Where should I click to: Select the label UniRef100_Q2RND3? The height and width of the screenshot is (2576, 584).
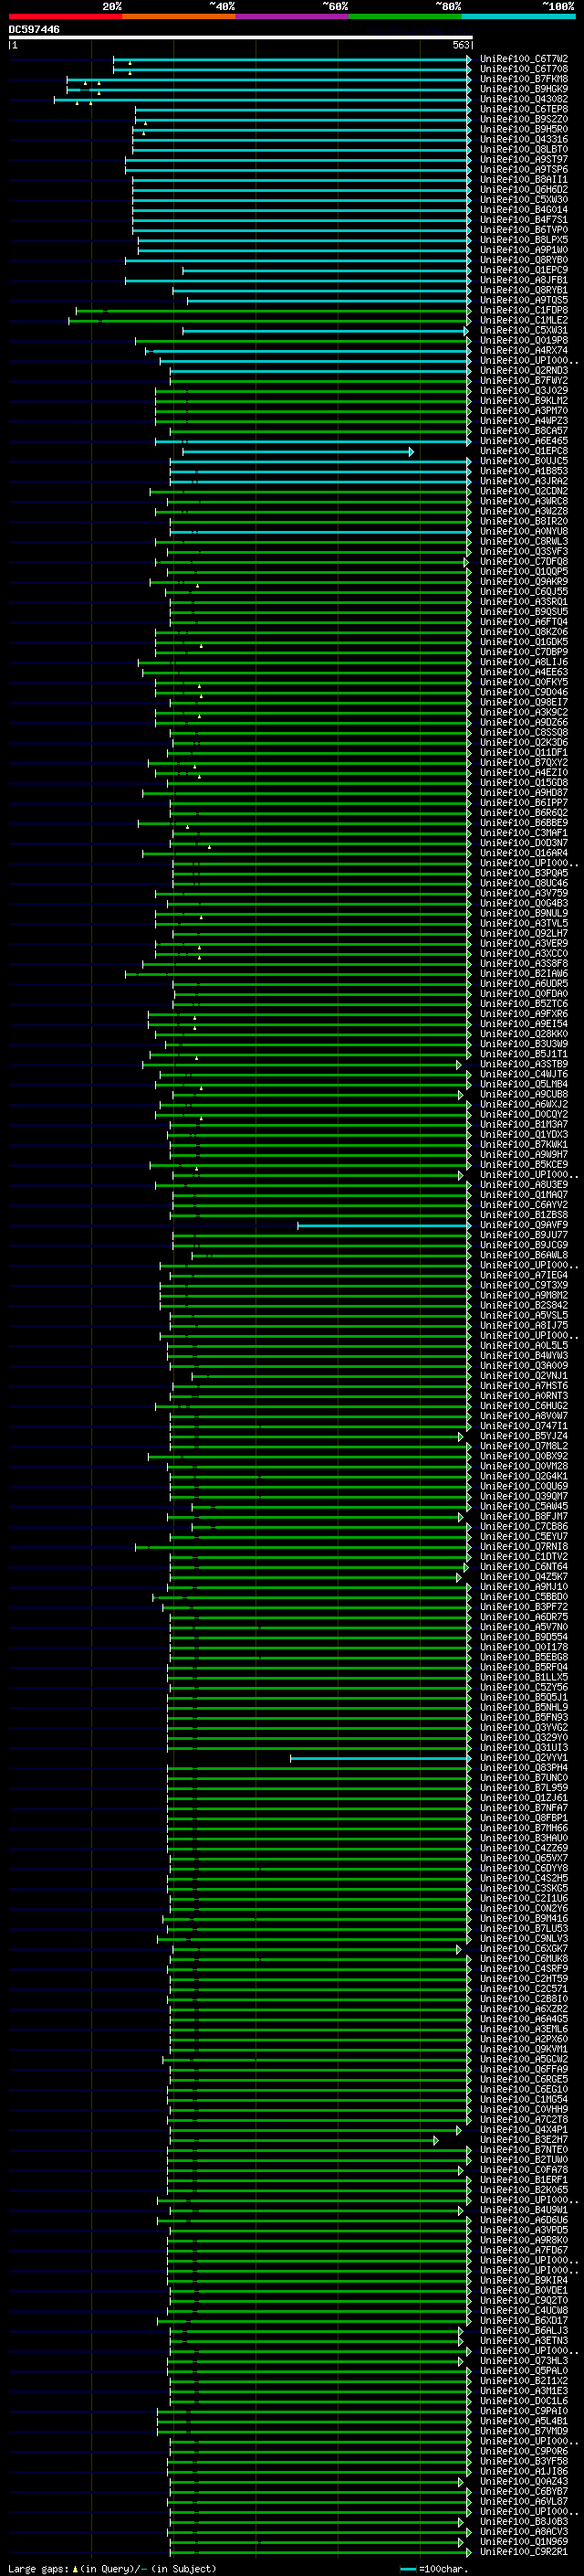pos(523,370)
